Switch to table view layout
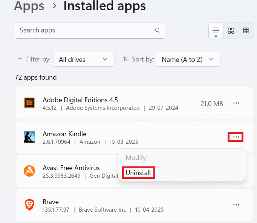Viewport: 257px width, 223px height. 246,31
